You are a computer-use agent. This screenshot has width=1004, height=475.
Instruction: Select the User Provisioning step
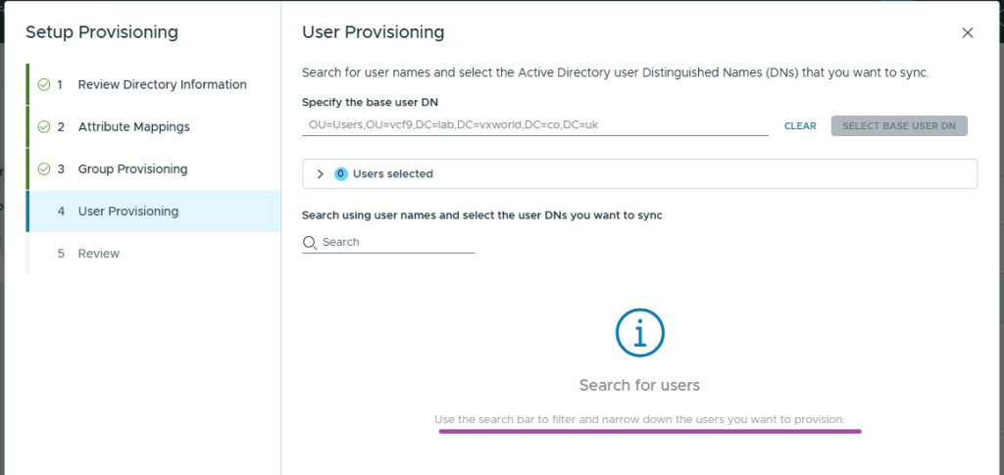pos(127,211)
